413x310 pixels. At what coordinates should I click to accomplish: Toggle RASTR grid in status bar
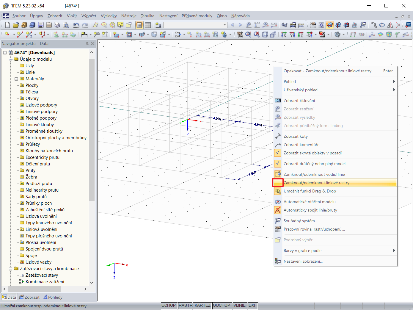[x=185, y=305]
